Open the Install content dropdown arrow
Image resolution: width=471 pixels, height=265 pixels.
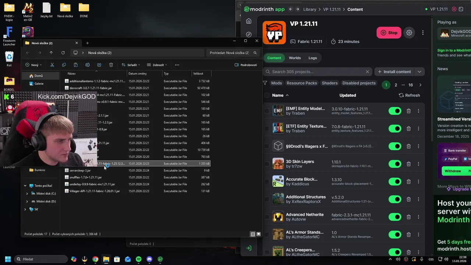[x=419, y=72]
